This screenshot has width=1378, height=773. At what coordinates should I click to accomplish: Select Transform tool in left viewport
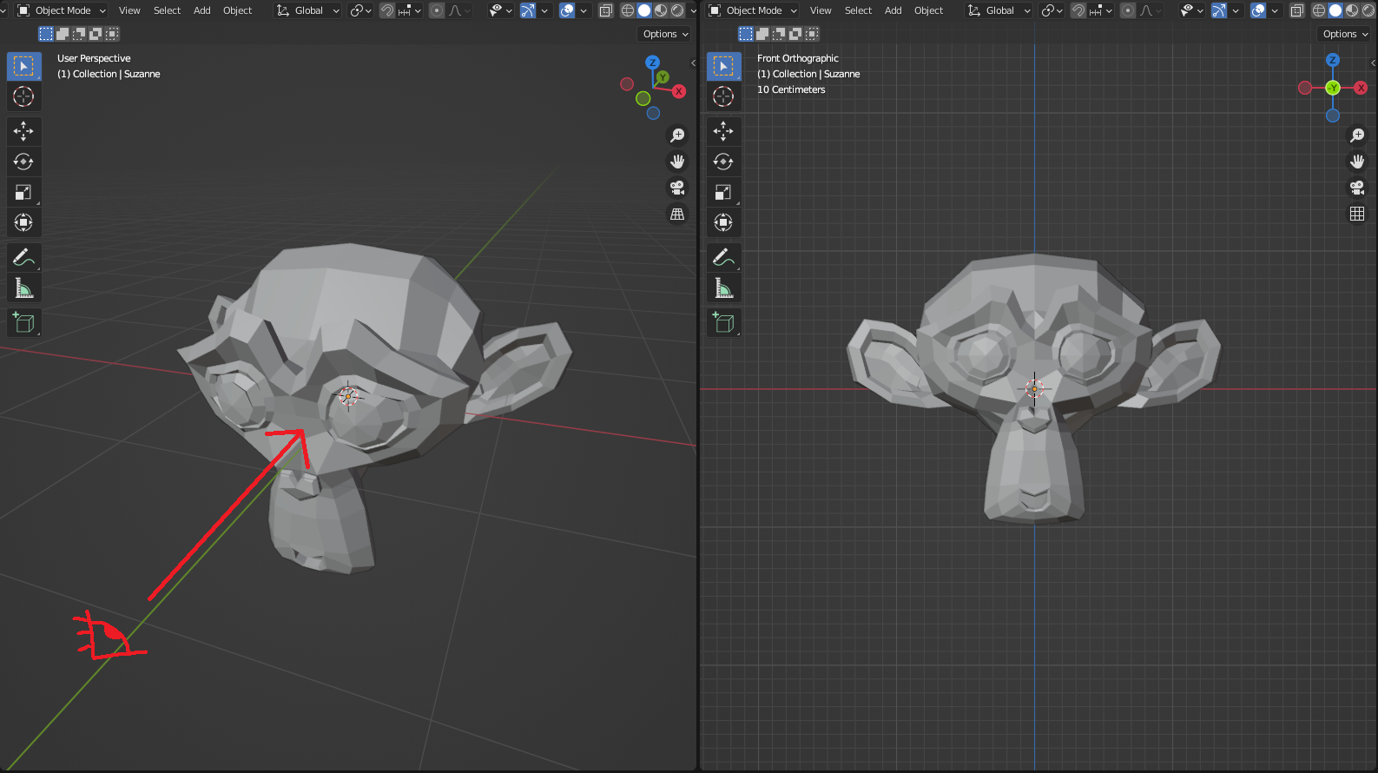click(x=23, y=222)
